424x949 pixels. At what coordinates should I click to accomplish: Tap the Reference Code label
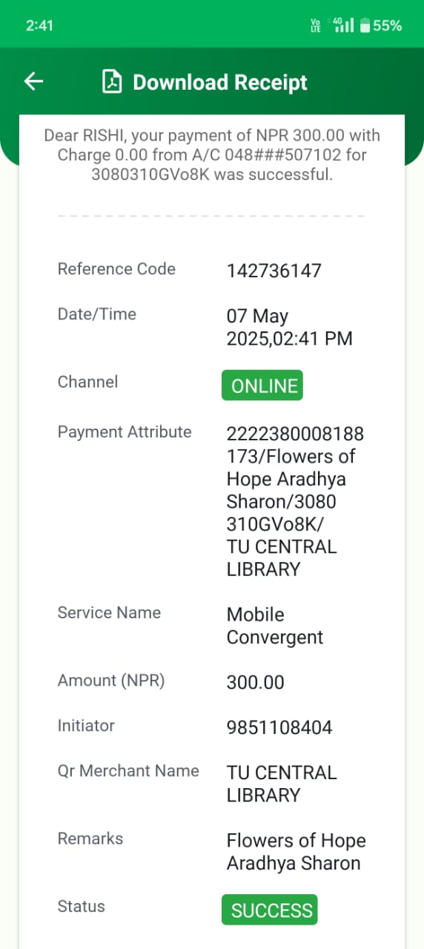[116, 269]
